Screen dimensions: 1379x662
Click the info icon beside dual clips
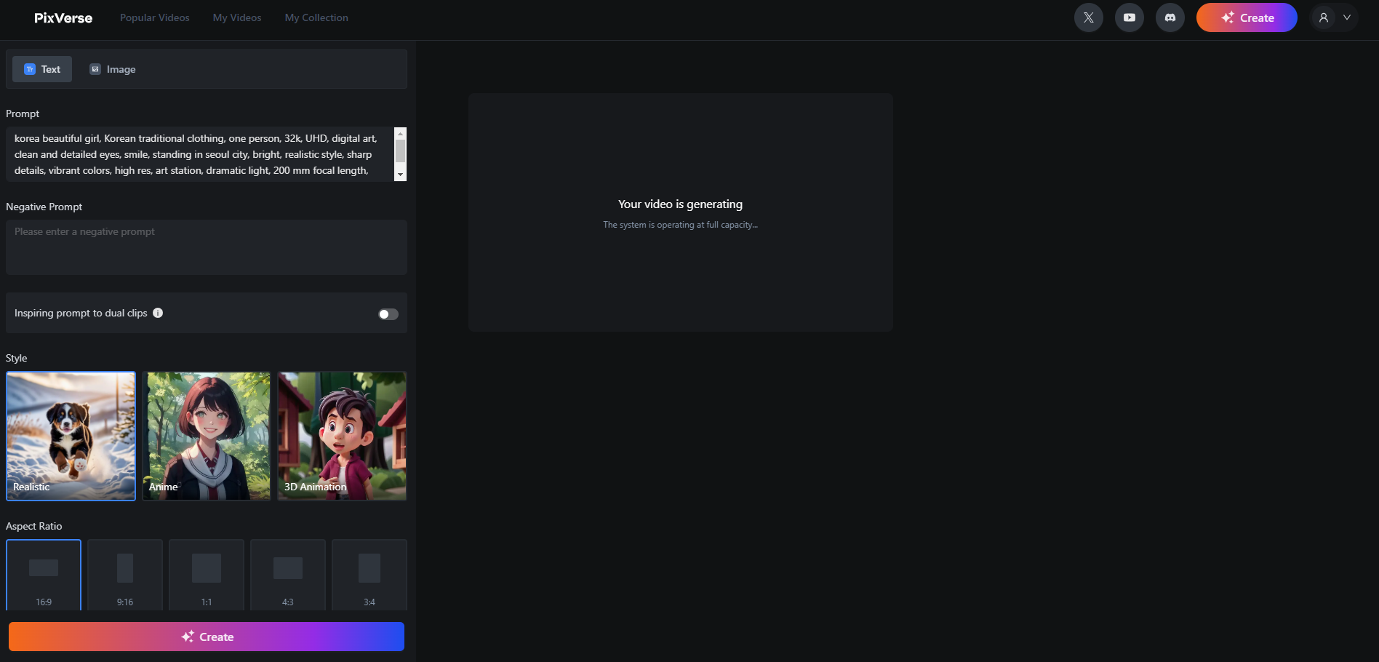coord(158,313)
